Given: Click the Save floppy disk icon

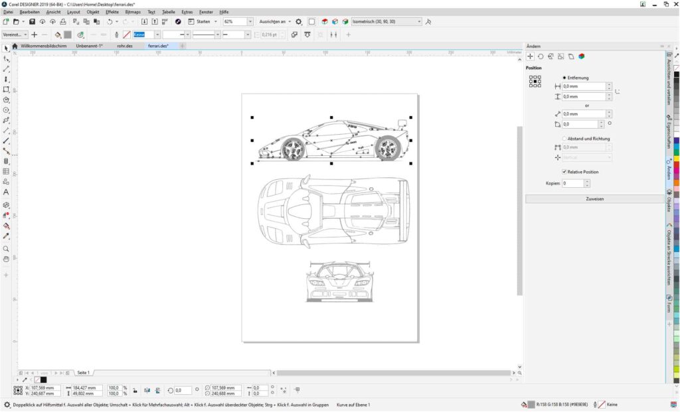Looking at the screenshot, I should pyautogui.click(x=32, y=21).
